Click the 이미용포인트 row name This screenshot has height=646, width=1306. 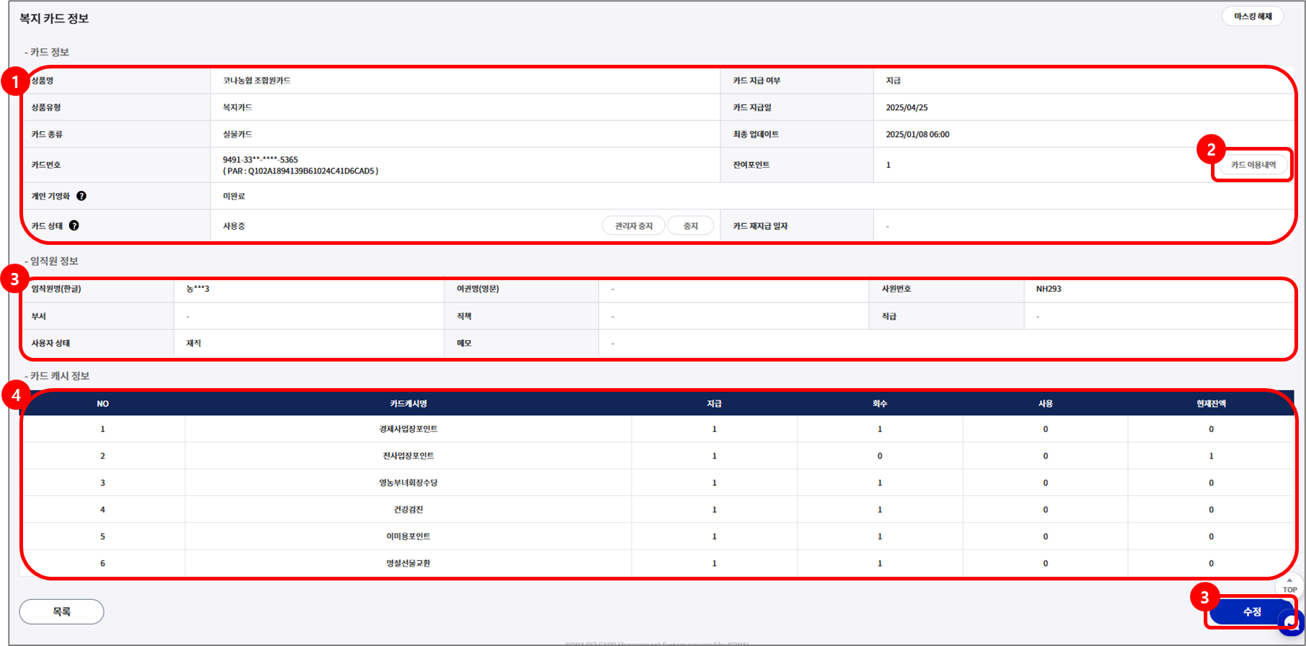click(408, 537)
